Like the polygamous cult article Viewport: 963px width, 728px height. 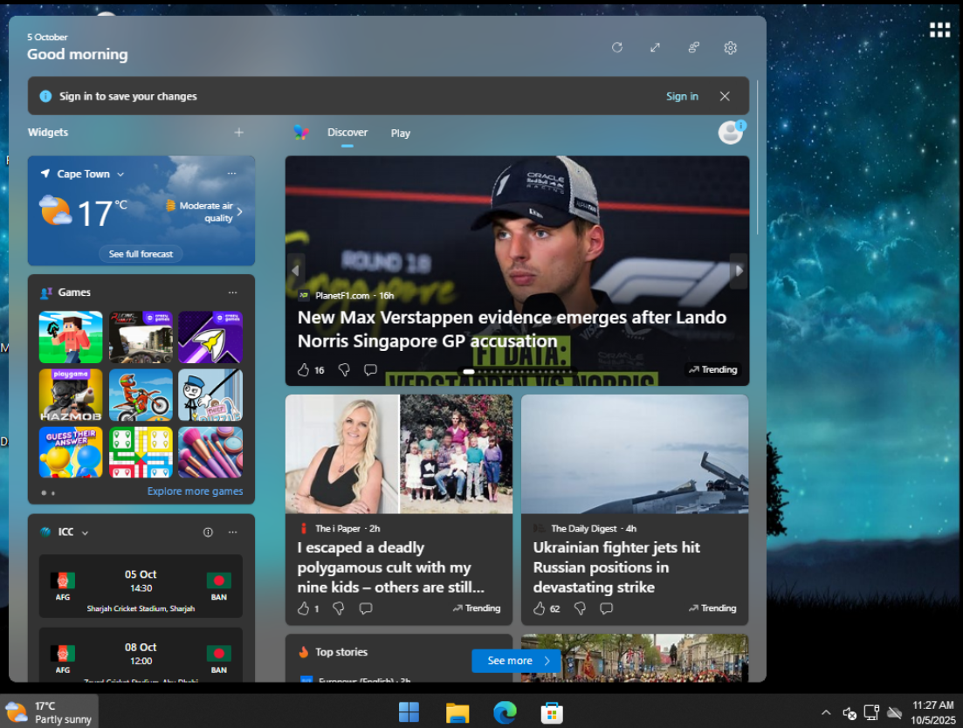coord(303,608)
